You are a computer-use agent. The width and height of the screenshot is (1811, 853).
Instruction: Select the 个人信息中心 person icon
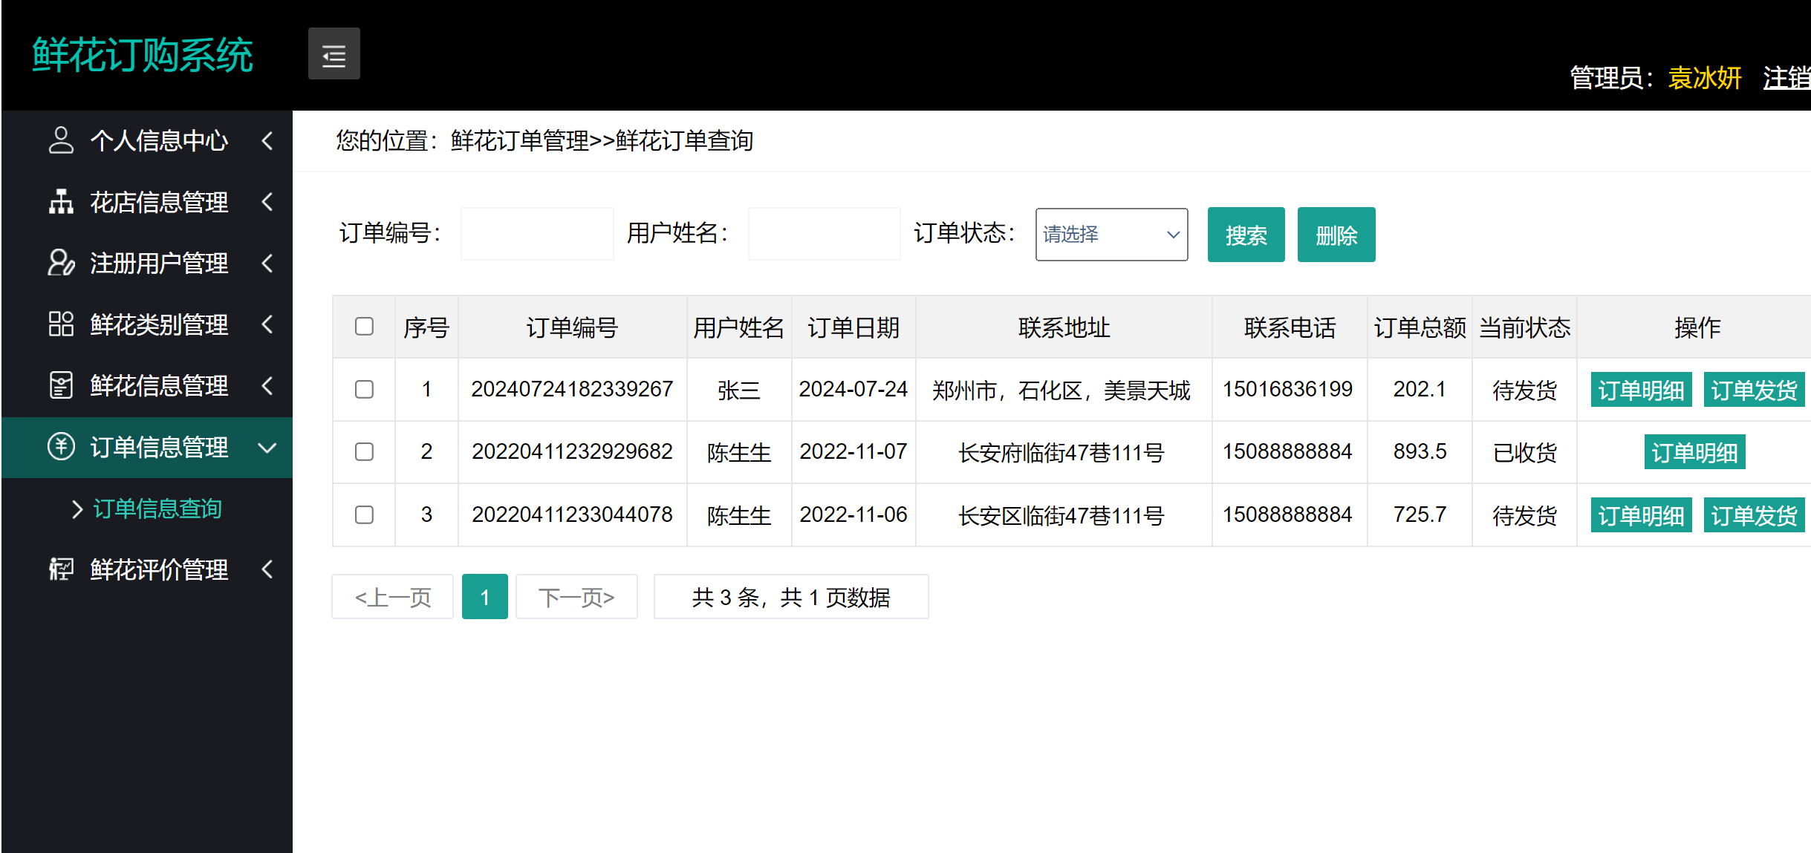(x=61, y=141)
